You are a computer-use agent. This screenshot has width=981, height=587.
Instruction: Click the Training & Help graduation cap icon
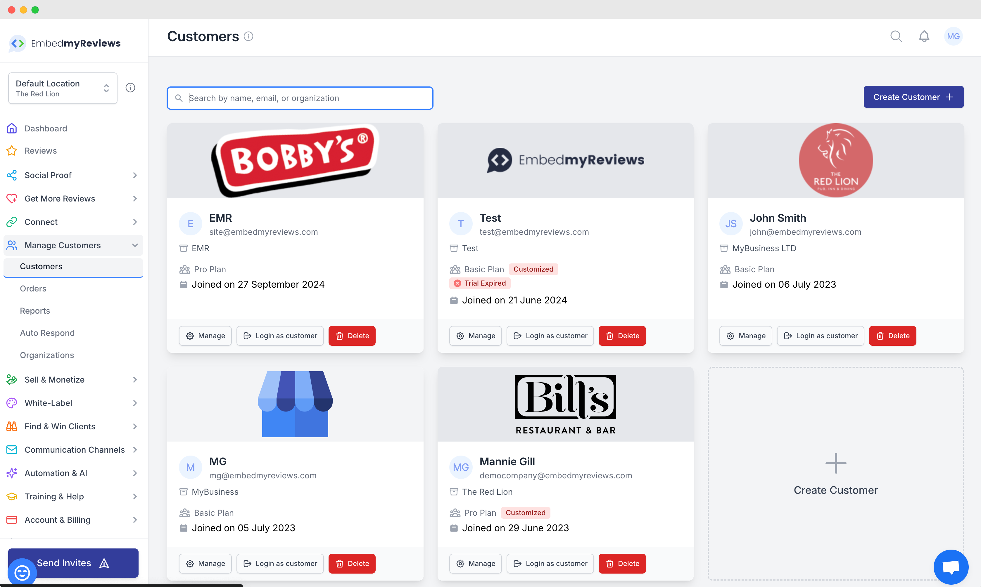(x=12, y=496)
